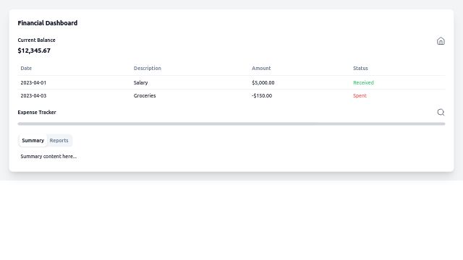Click the 2023-04-03 date cell
This screenshot has height=260, width=463.
click(33, 95)
